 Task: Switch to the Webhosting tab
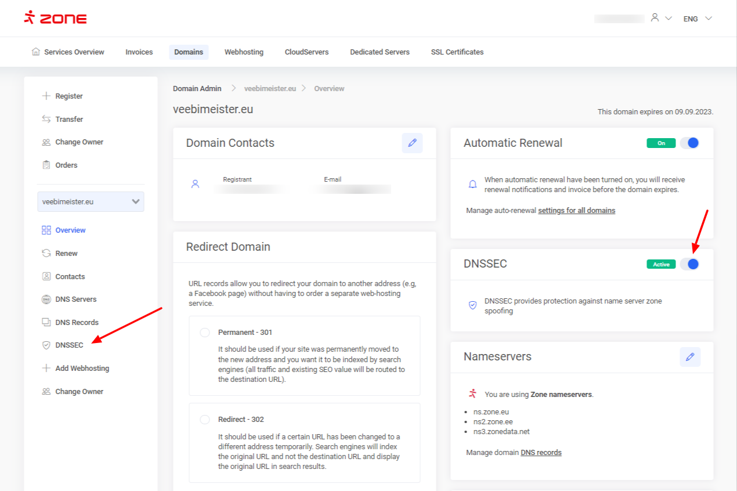click(244, 52)
